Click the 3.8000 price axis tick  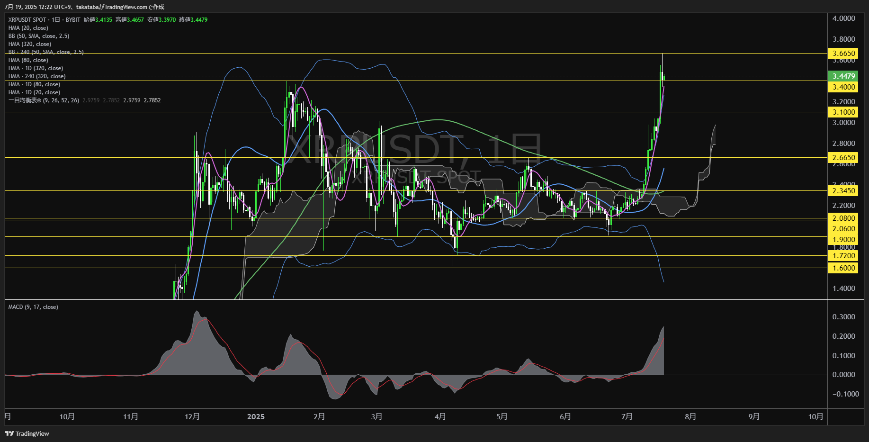[843, 39]
